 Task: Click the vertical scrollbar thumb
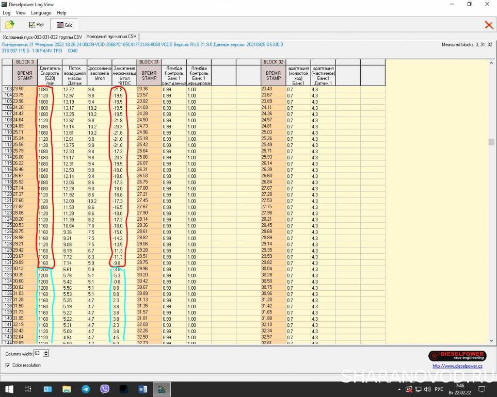tap(492, 142)
